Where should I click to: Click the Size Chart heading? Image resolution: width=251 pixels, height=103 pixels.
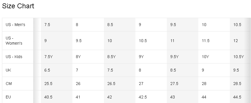pos(18,6)
